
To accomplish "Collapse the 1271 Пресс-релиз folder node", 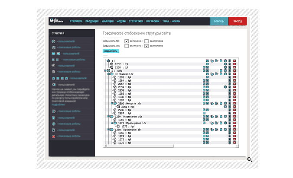I will [x=112, y=123].
